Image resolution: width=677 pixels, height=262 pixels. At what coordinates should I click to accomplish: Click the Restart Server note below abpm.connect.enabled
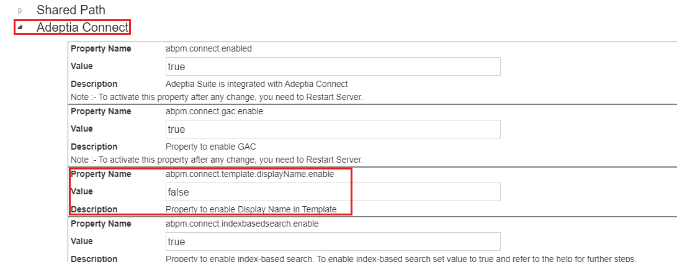point(216,97)
